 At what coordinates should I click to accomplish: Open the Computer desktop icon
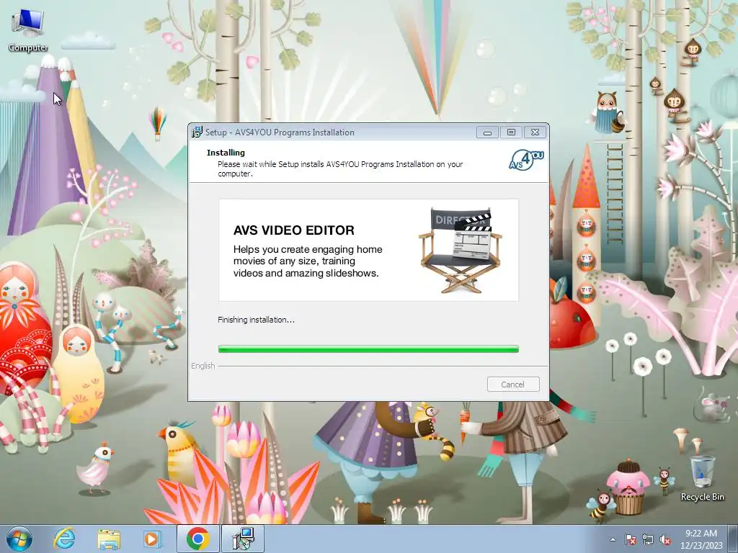coord(28,30)
